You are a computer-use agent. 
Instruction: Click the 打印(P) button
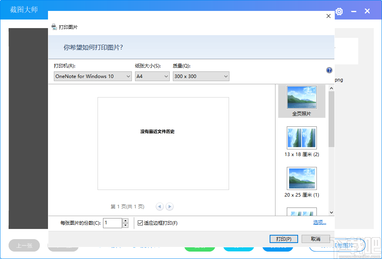click(283, 239)
